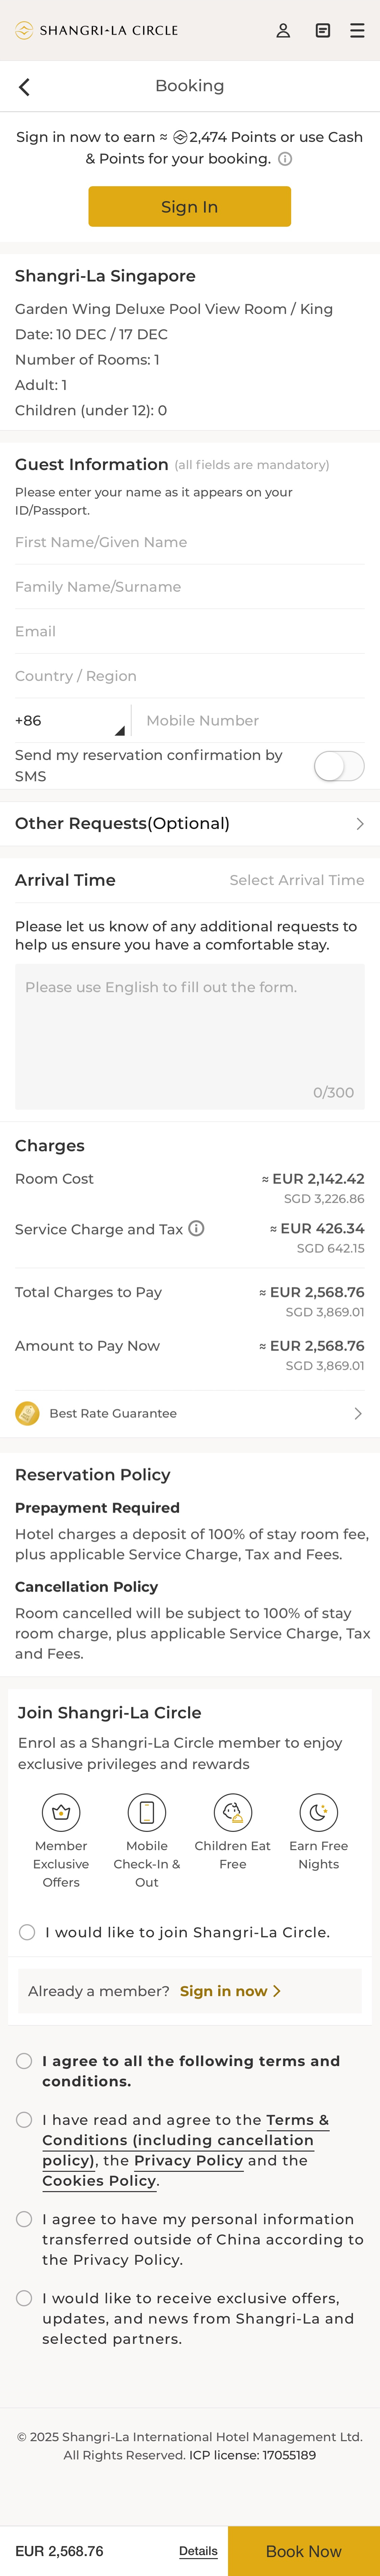380x2576 pixels.
Task: Opt in to receive exclusive offers
Action: (x=24, y=2298)
